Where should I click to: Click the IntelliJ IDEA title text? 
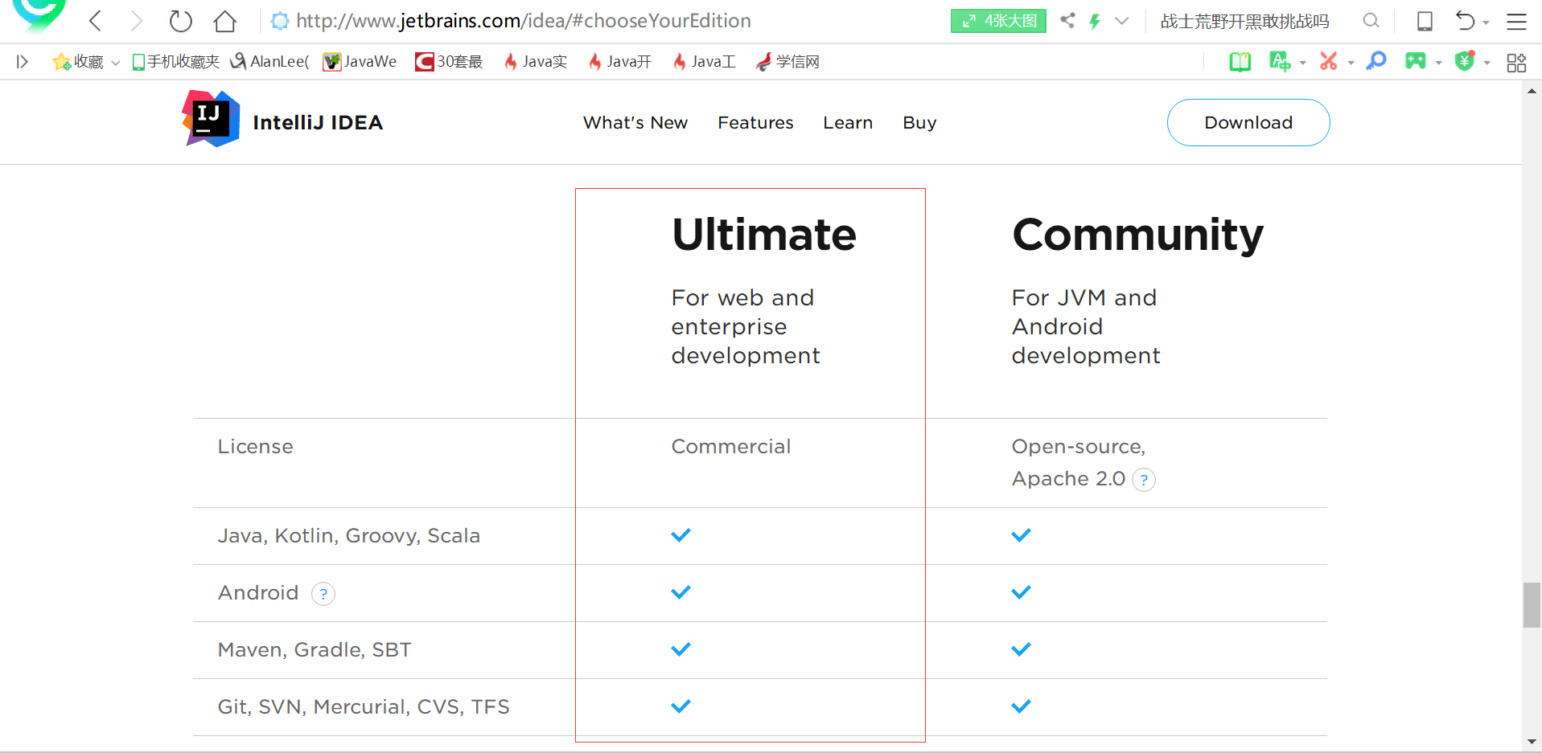tap(318, 122)
